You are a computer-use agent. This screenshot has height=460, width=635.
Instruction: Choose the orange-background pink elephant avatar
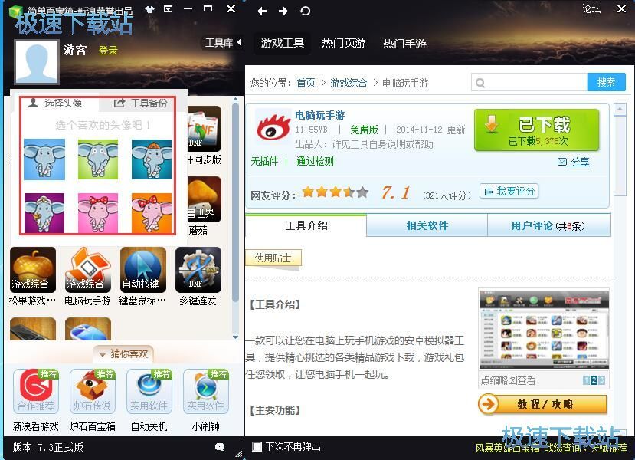click(152, 213)
